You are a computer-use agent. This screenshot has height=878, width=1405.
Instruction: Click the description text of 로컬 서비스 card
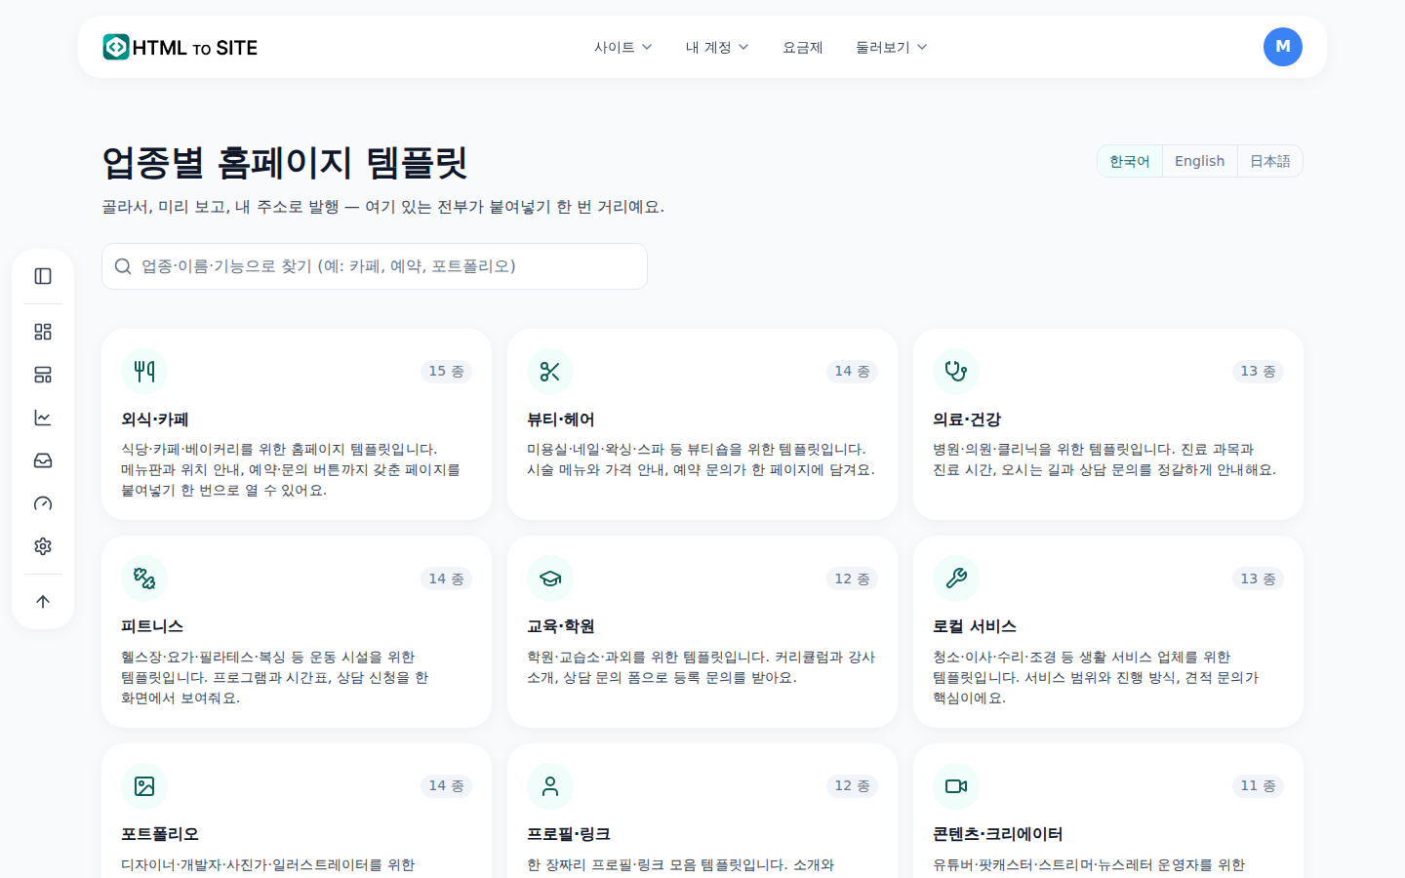point(1096,677)
